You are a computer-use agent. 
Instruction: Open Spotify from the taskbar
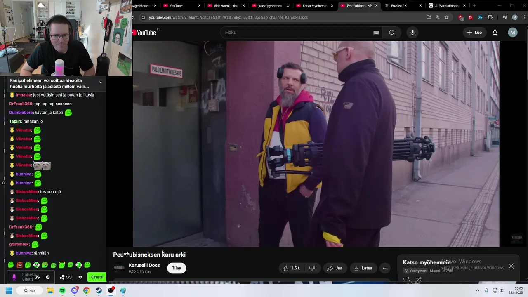(x=62, y=290)
